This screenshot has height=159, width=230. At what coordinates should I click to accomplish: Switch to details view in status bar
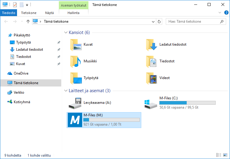pos(219,155)
